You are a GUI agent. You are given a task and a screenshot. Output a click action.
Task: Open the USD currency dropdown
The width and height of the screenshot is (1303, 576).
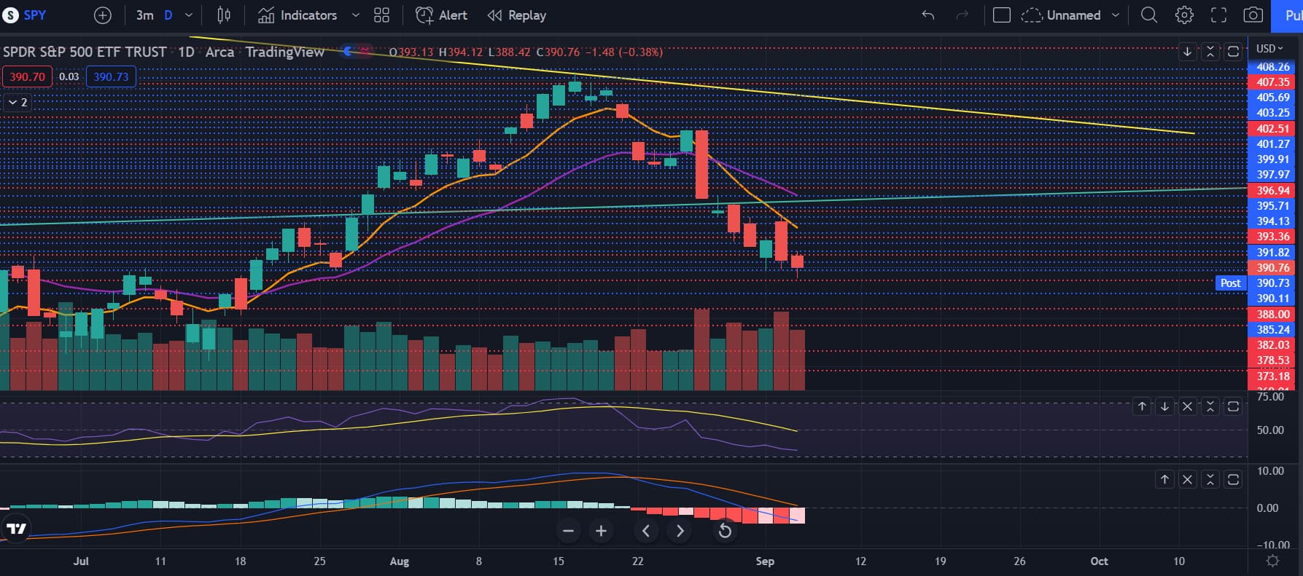tap(1269, 49)
